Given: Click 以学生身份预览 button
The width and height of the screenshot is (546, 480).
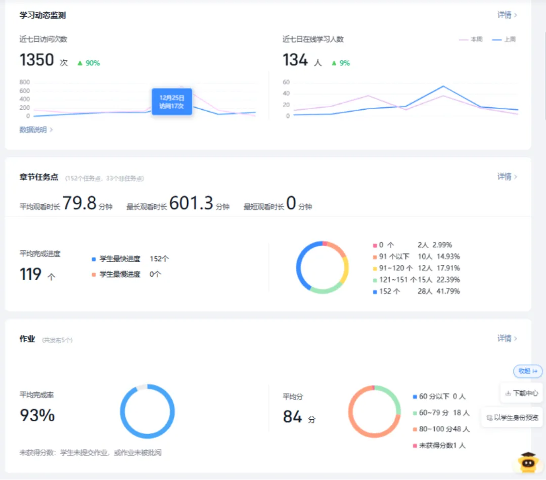Looking at the screenshot, I should pyautogui.click(x=512, y=417).
